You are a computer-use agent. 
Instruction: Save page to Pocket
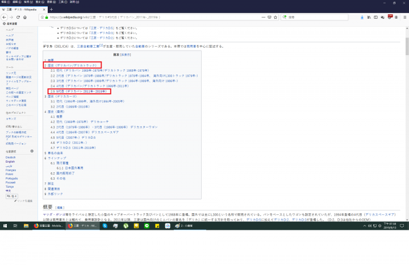(269, 17)
